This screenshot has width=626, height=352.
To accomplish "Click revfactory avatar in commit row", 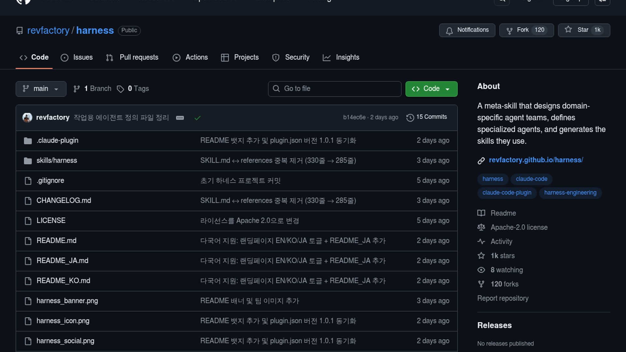I will 27,117.
